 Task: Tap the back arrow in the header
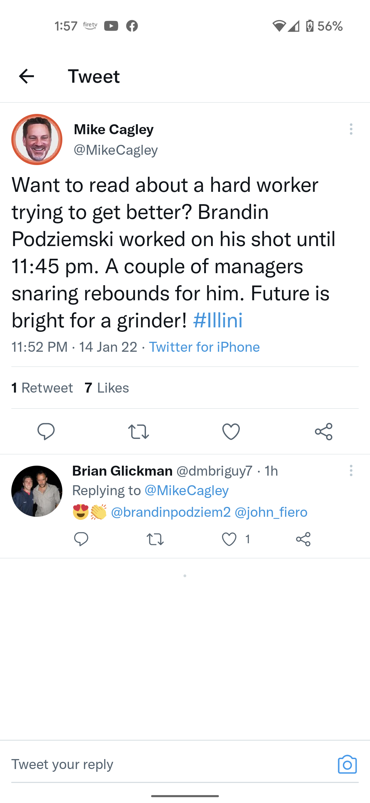(x=26, y=76)
